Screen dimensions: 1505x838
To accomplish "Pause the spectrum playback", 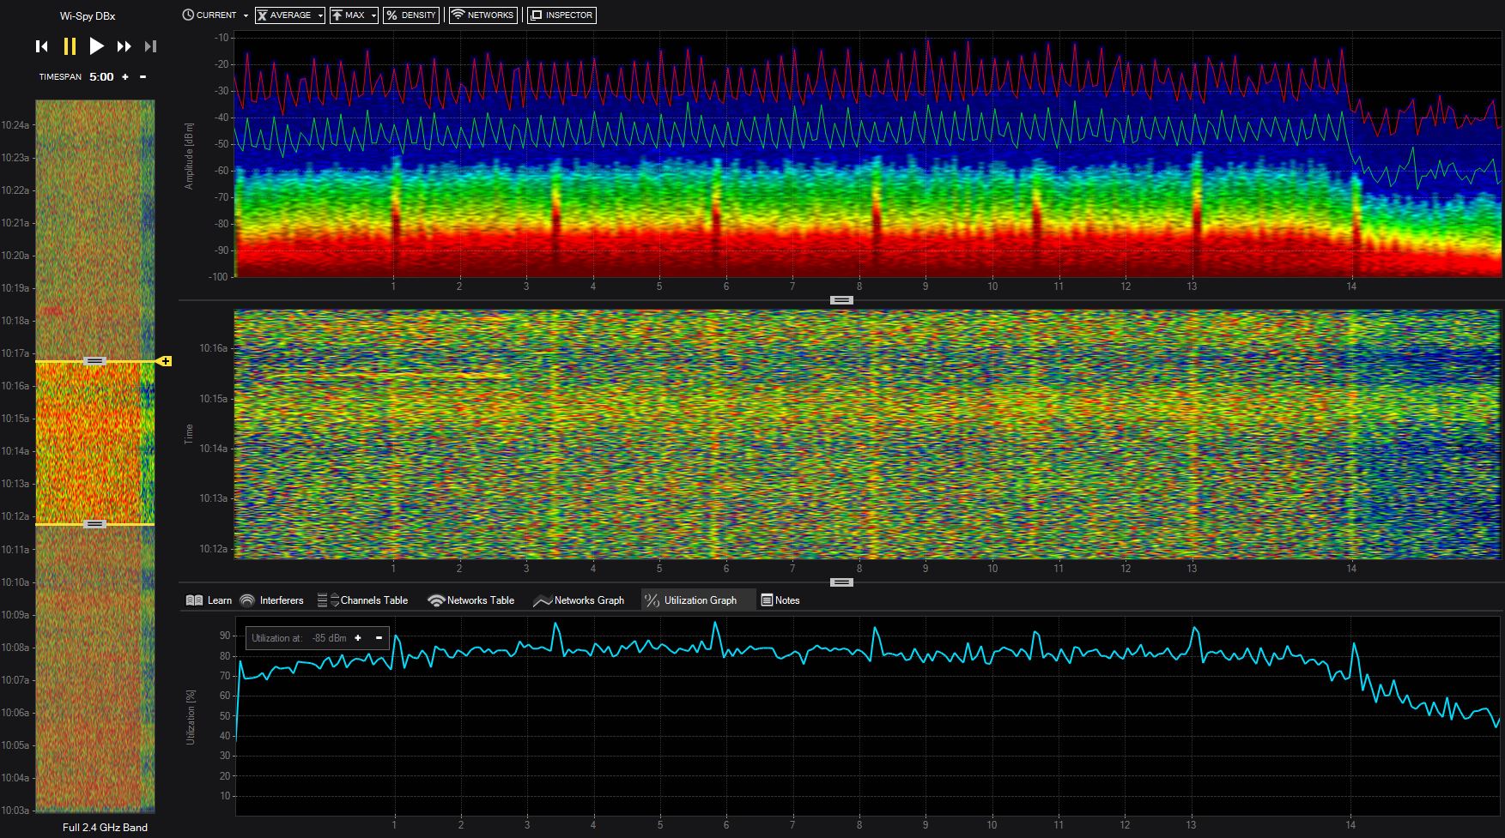I will [x=70, y=46].
